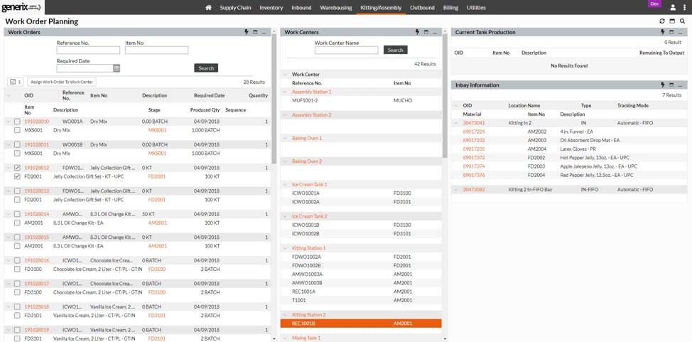Click Search in the Work Centers panel
The width and height of the screenshot is (692, 342).
(396, 50)
